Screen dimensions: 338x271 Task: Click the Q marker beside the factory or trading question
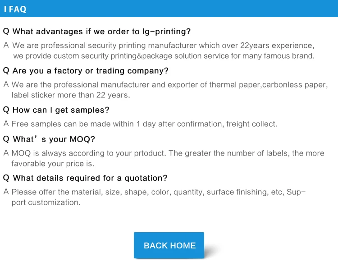click(x=6, y=71)
